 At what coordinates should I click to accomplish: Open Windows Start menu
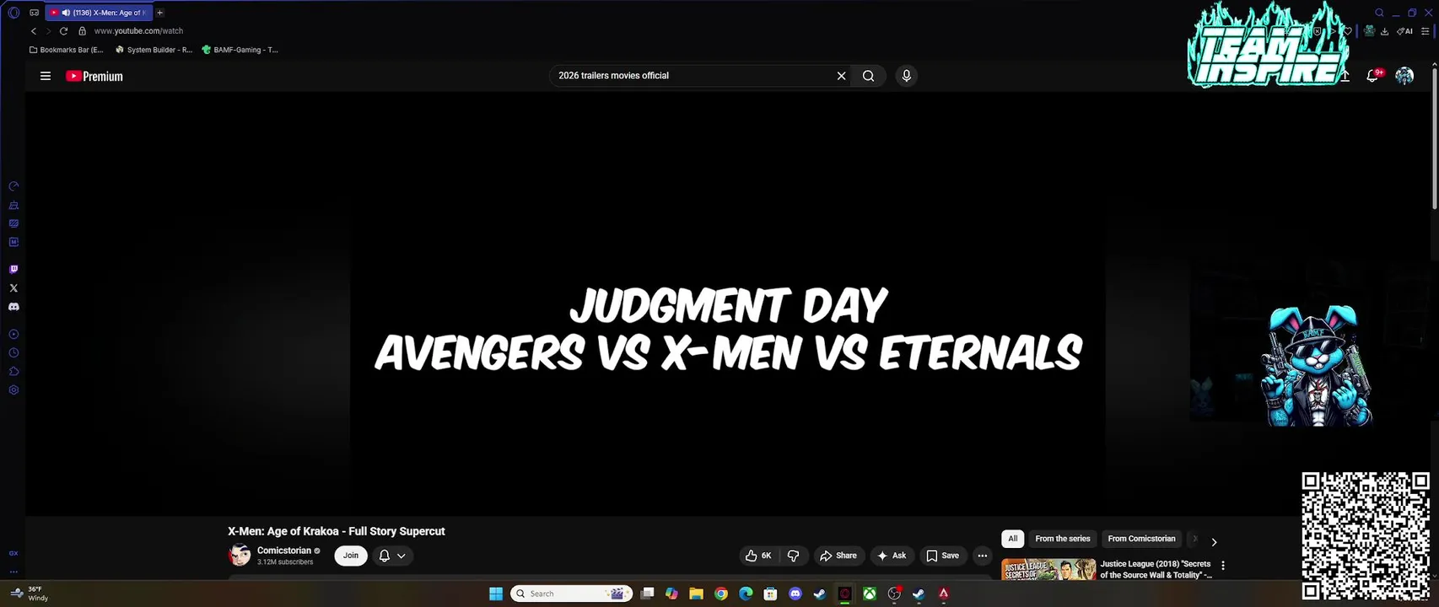point(496,594)
